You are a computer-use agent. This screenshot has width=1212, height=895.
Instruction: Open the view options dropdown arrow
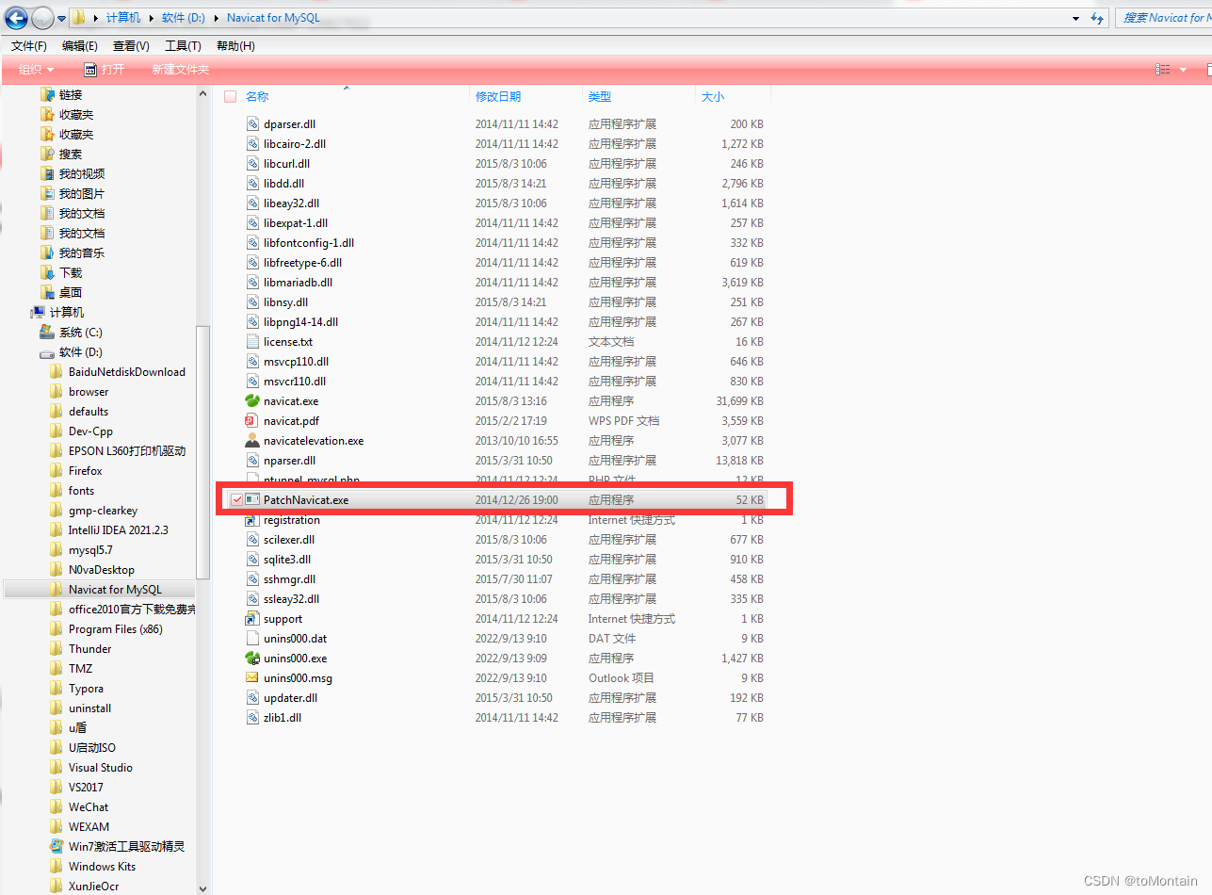point(1183,70)
